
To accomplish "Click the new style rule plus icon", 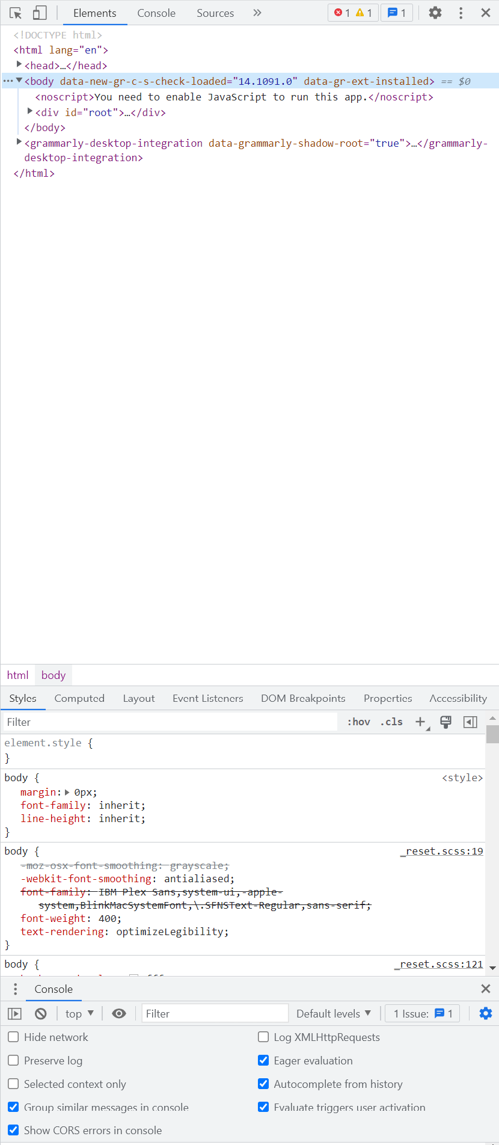I will pyautogui.click(x=420, y=722).
